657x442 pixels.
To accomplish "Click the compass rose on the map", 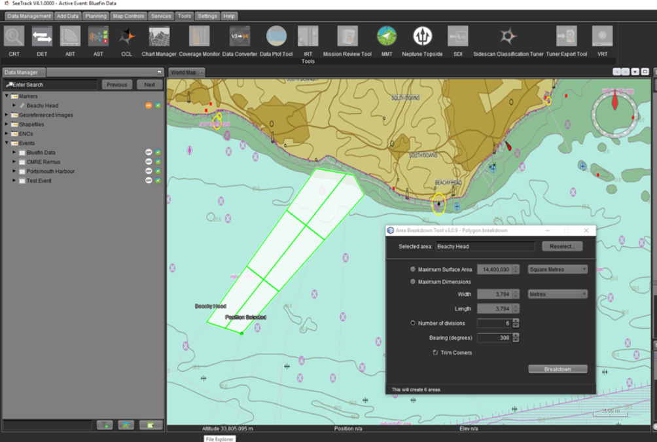I will pos(614,114).
